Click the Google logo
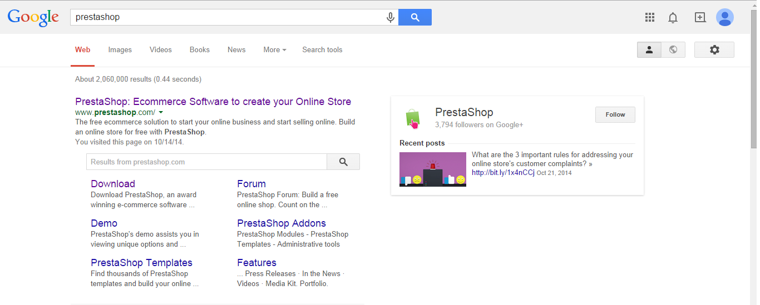This screenshot has height=305, width=760. [x=33, y=17]
